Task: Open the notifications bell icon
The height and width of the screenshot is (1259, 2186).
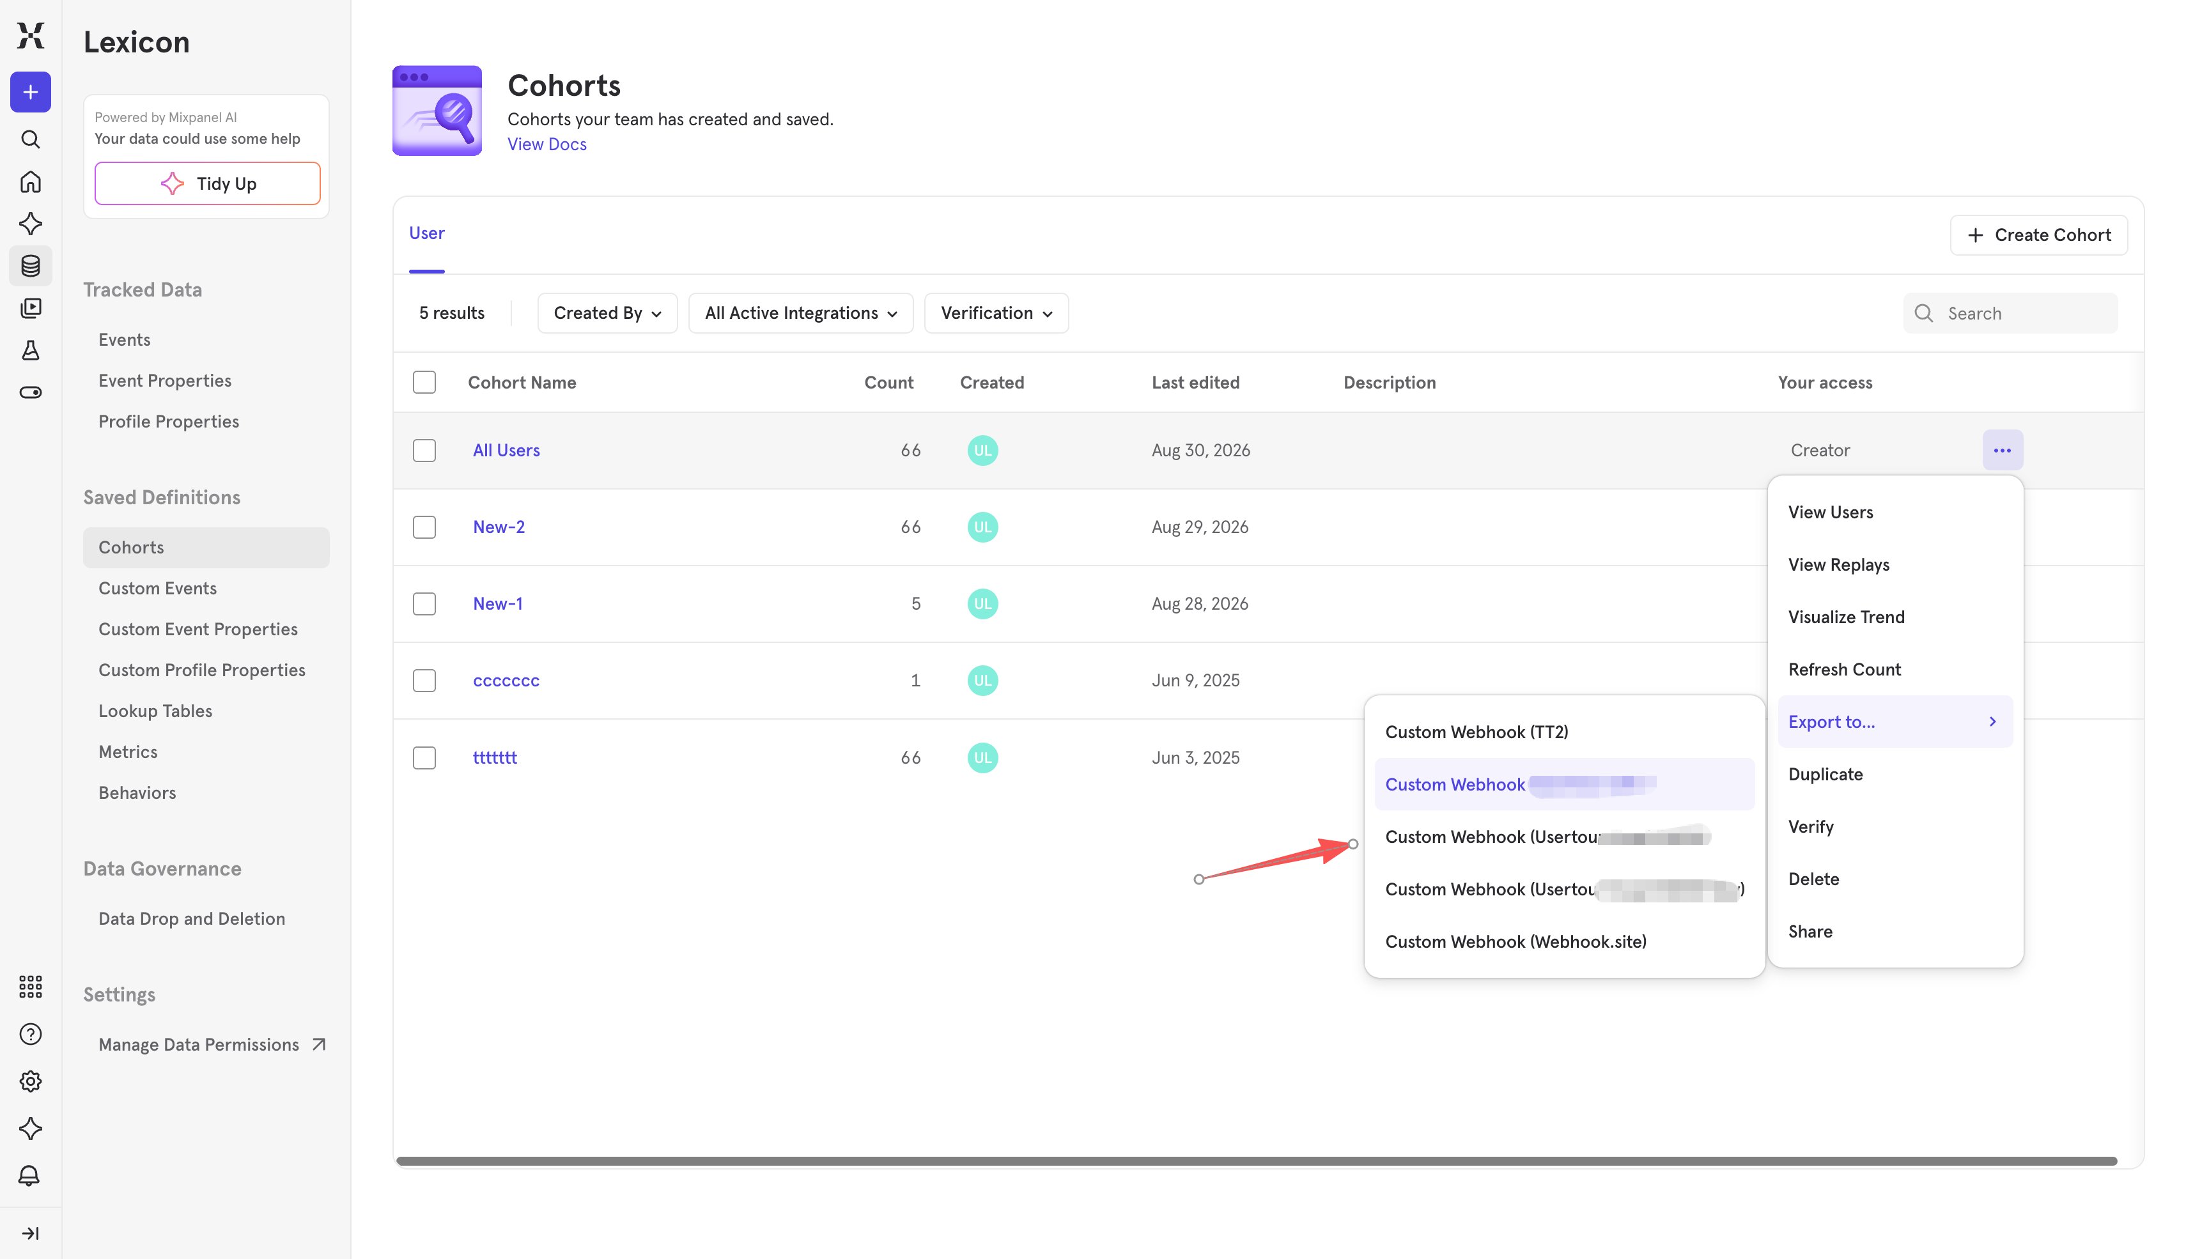Action: pyautogui.click(x=30, y=1176)
